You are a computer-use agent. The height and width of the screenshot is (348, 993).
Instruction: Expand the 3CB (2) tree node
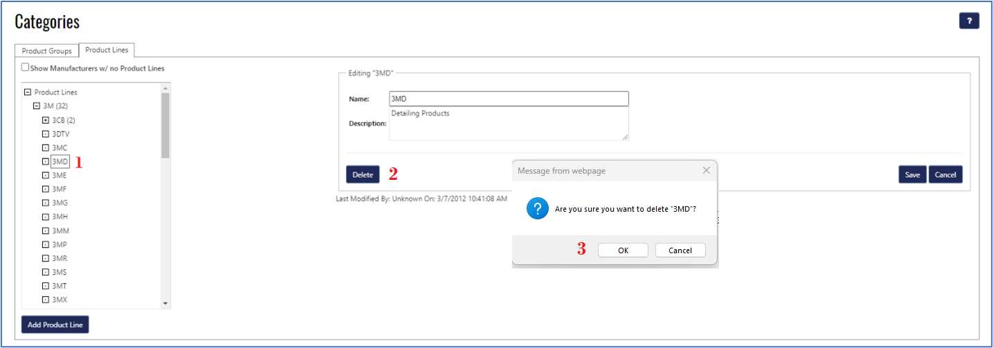click(x=46, y=120)
